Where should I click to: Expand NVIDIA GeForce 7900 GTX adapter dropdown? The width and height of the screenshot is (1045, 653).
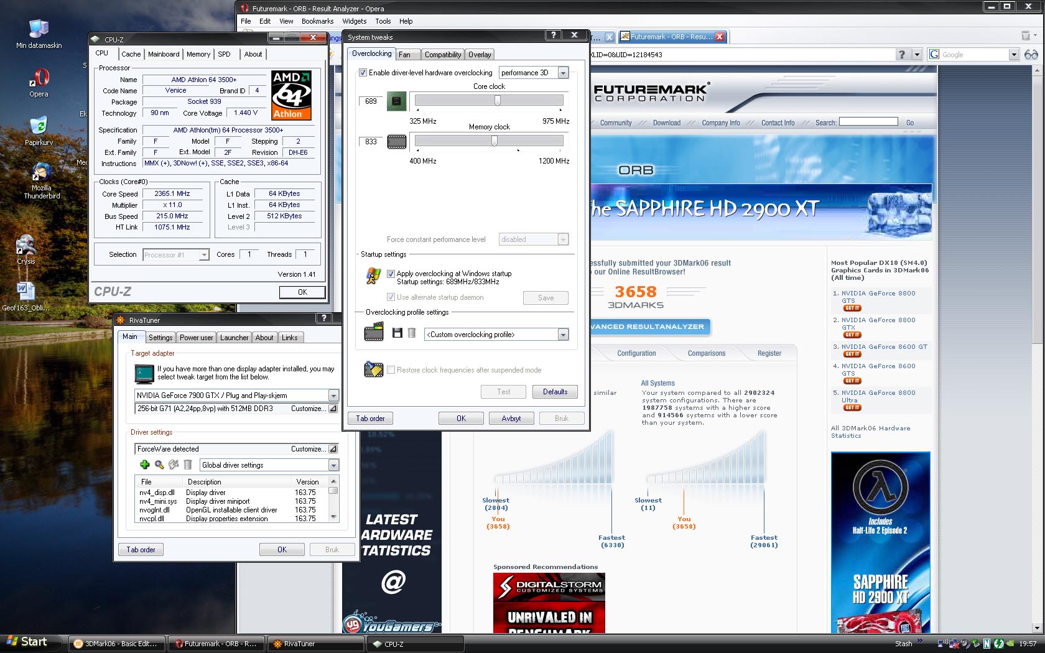333,396
